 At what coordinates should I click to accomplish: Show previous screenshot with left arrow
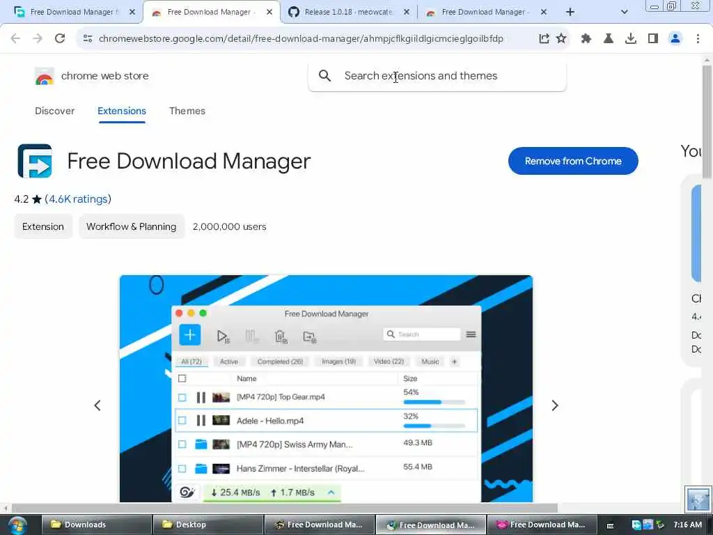97,405
